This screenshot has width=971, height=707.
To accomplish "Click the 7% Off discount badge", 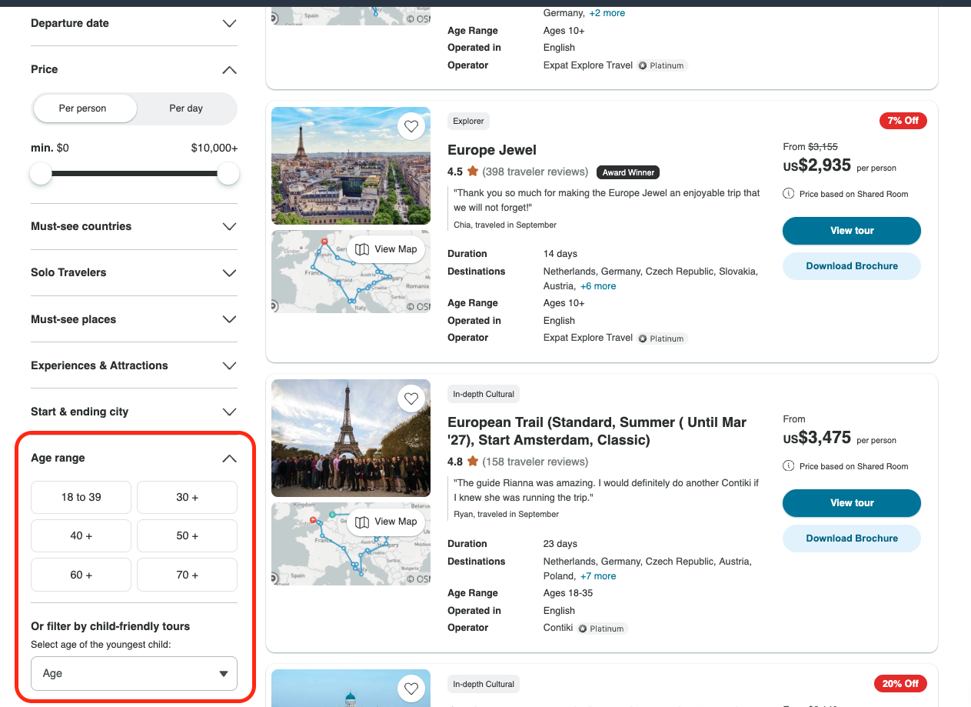I will pos(903,121).
